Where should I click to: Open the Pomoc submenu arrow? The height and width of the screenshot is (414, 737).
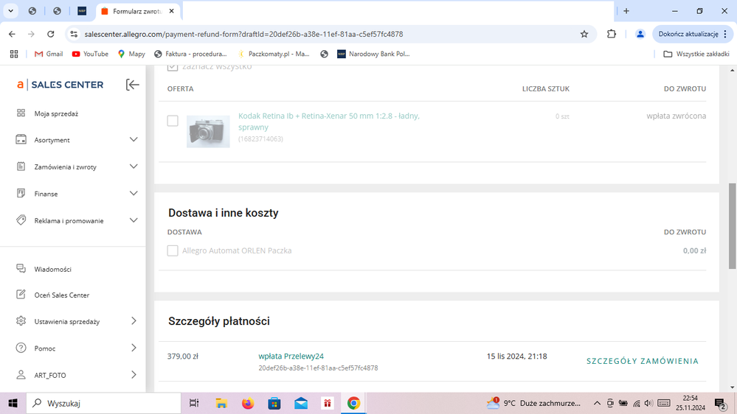tap(134, 348)
